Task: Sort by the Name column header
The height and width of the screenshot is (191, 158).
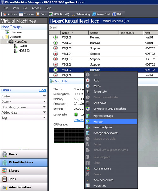Action: 75,33
